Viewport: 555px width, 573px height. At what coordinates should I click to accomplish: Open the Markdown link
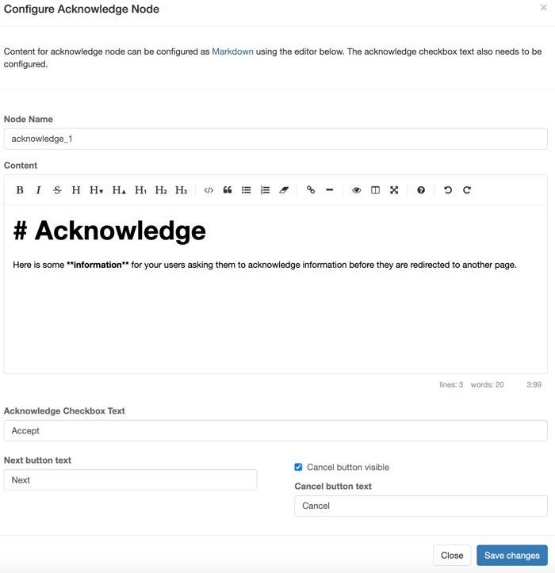[232, 52]
